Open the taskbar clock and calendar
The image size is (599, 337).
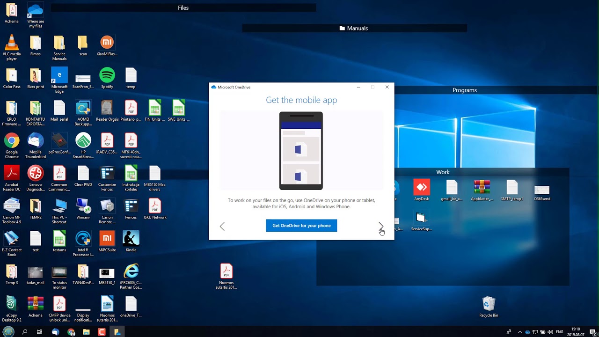coord(576,332)
